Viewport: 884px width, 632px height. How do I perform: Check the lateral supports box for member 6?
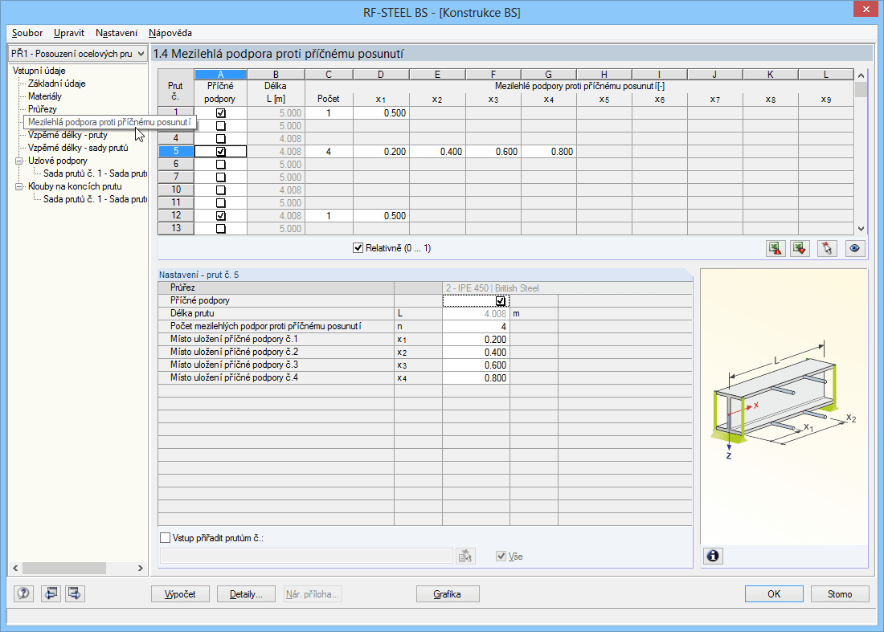point(220,165)
